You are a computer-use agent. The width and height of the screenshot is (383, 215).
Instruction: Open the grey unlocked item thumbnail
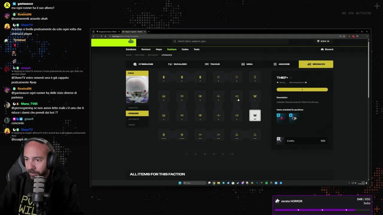point(294,118)
